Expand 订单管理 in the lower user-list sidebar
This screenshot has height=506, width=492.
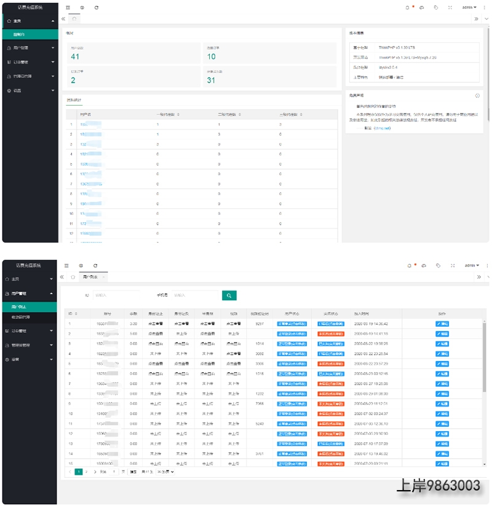click(x=31, y=331)
